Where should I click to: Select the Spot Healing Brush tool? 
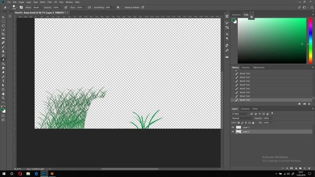click(3, 43)
